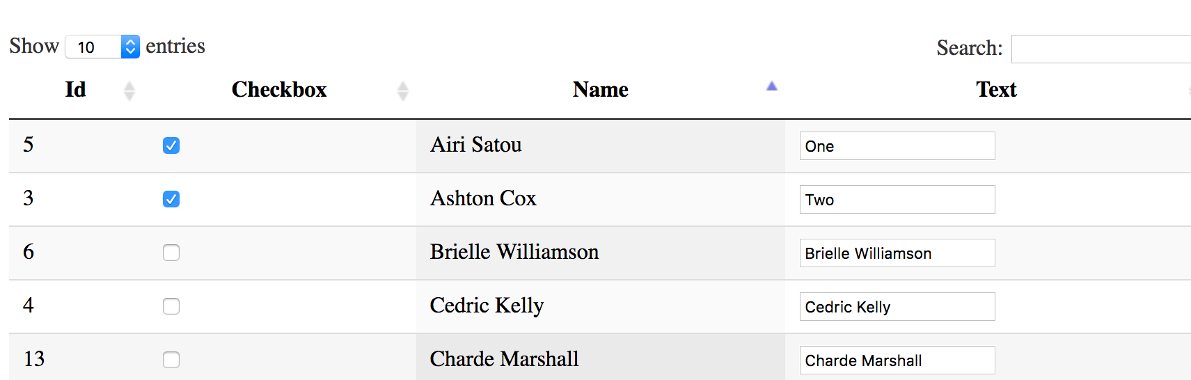
Task: Edit the Cedric Kelly text input
Action: click(897, 307)
